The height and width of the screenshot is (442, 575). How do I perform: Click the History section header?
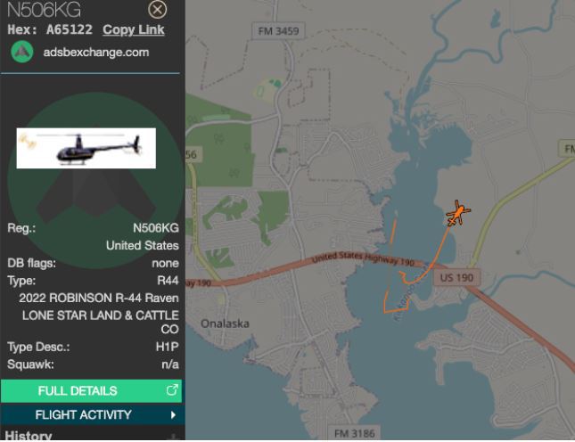(29, 436)
